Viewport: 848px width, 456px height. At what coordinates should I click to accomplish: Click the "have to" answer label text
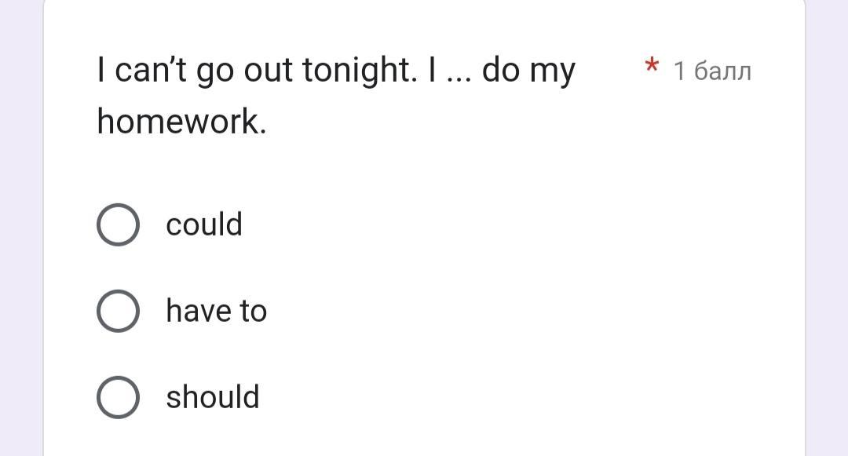pos(216,311)
